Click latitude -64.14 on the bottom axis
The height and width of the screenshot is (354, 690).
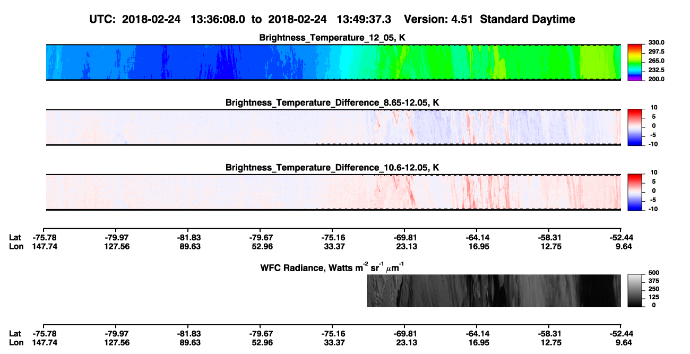click(477, 334)
